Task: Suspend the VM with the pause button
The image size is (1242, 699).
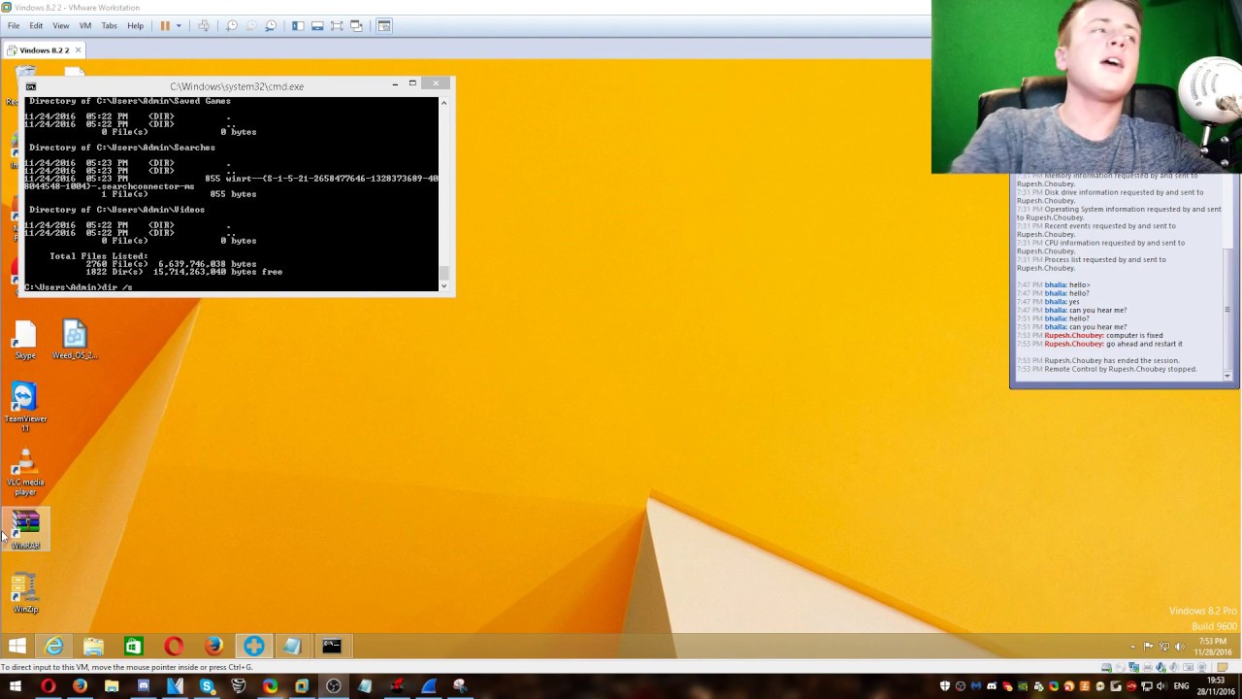Action: (165, 26)
